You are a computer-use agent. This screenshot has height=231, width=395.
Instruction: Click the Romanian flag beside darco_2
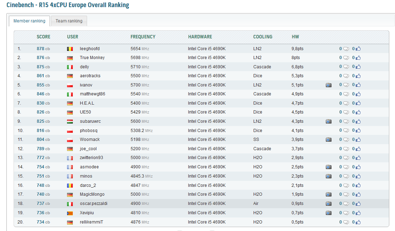(70, 186)
